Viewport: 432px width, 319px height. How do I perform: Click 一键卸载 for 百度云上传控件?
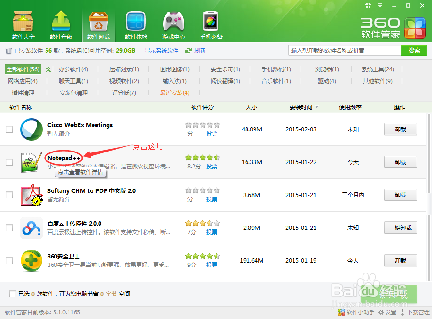tap(401, 228)
